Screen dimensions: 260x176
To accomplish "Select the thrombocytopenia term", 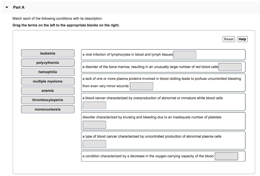I will coord(47,100).
